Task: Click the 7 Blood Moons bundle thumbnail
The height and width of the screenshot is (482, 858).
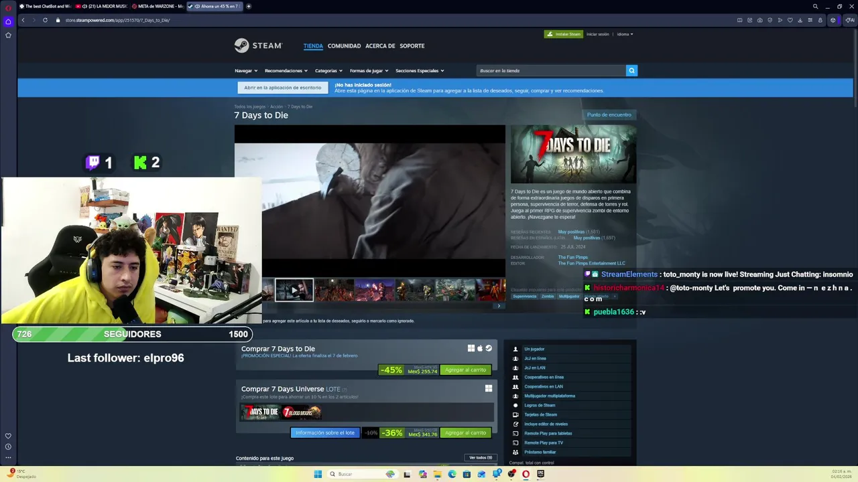Action: pos(301,412)
